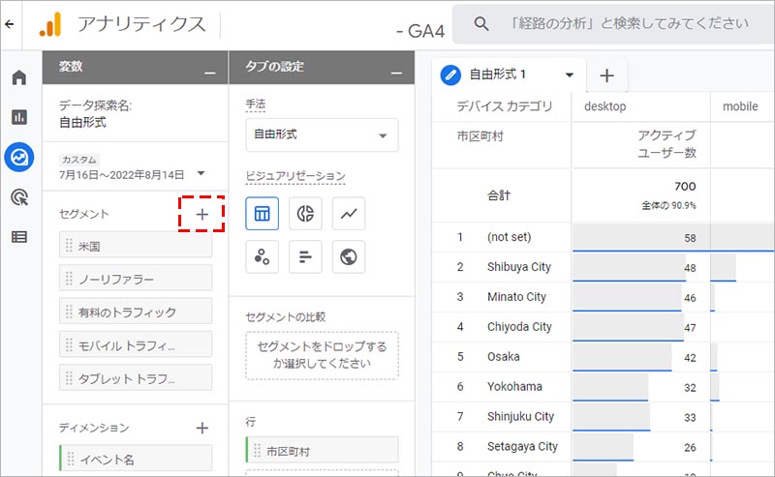The image size is (775, 477).
Task: Open Advertising icon in left sidebar
Action: [x=18, y=196]
